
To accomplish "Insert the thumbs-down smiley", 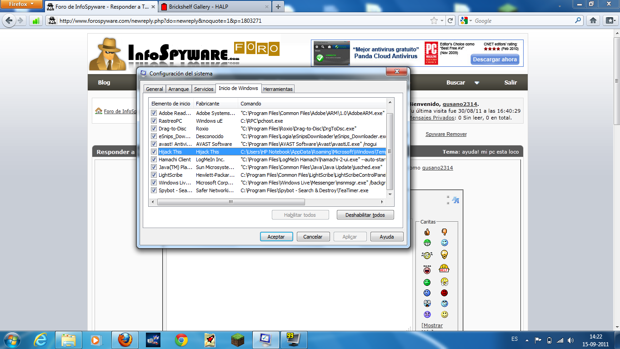I will [x=444, y=232].
